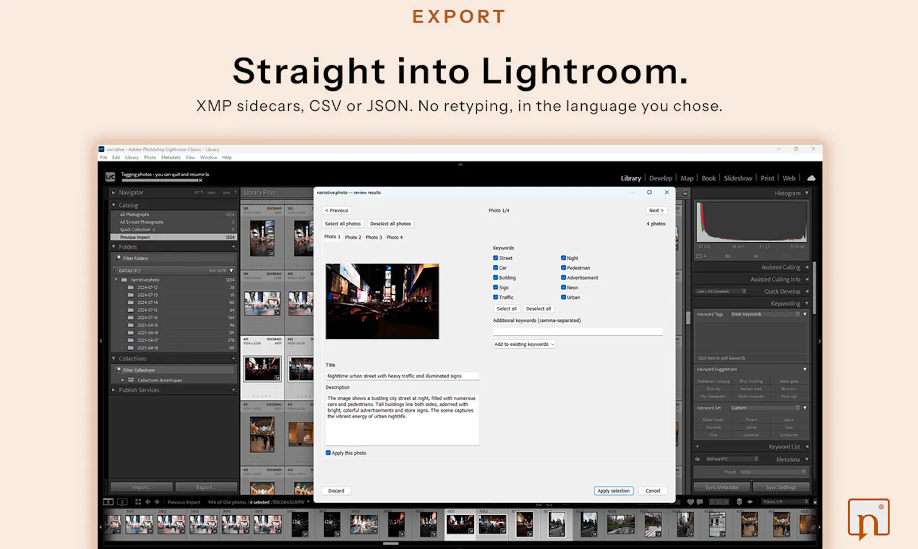Toggle the Traffic keyword checkbox

(x=496, y=297)
